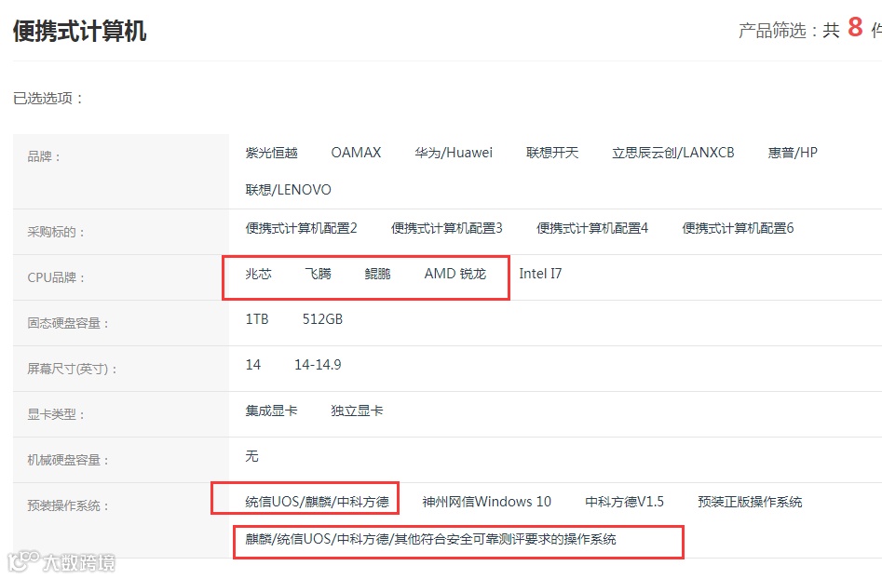Click the 屏幕尺寸(英寸) row label

click(x=72, y=369)
